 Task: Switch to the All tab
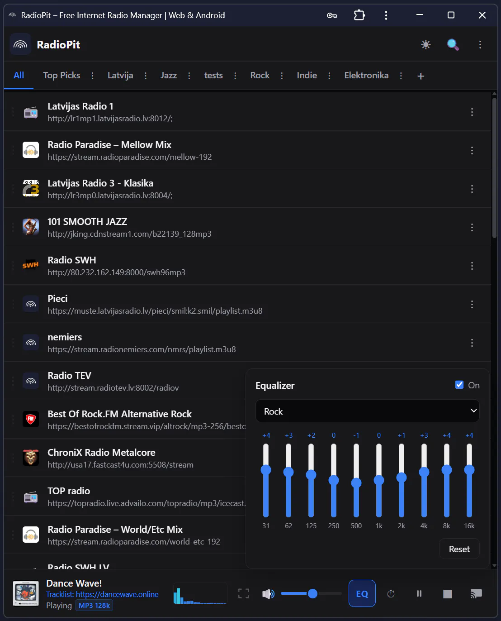tap(19, 75)
